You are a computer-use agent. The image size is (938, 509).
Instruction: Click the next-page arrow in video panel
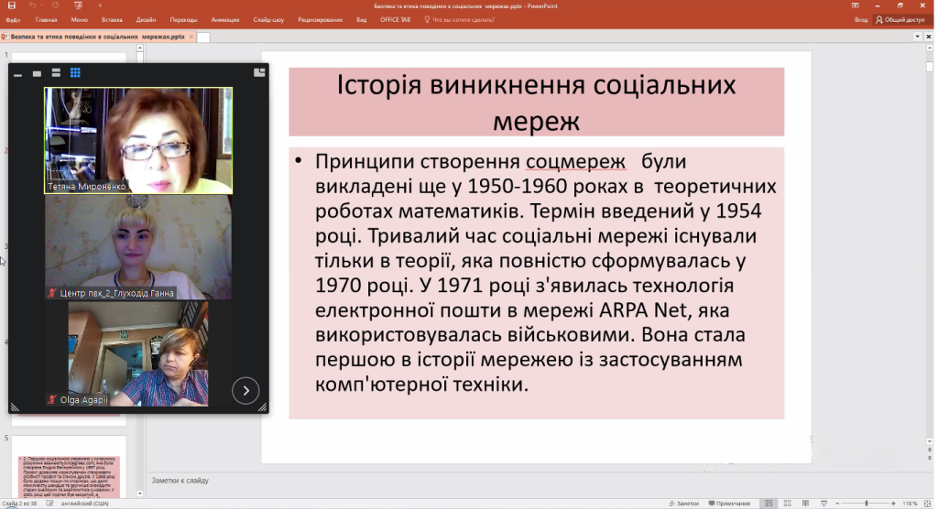[x=245, y=390]
